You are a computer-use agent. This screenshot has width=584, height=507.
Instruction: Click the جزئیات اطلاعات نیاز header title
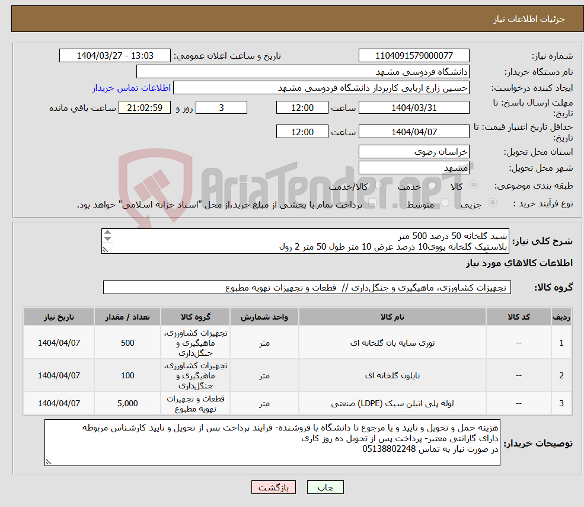coord(529,19)
